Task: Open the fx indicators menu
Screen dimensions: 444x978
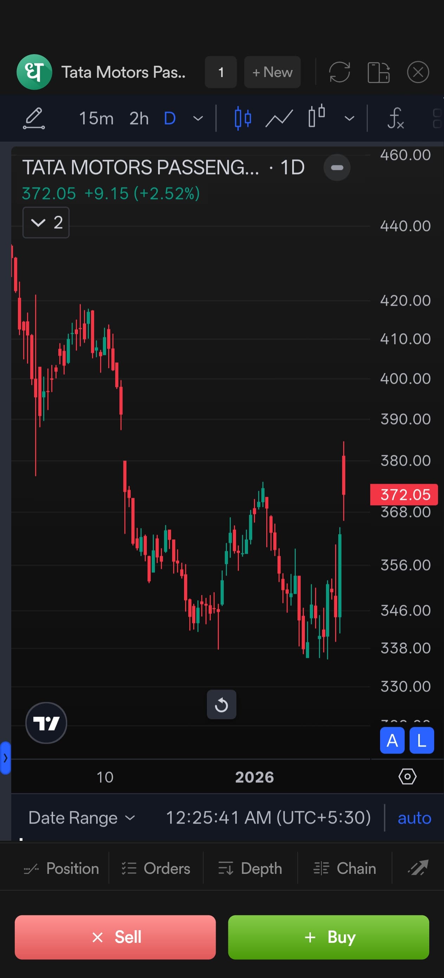Action: (396, 119)
